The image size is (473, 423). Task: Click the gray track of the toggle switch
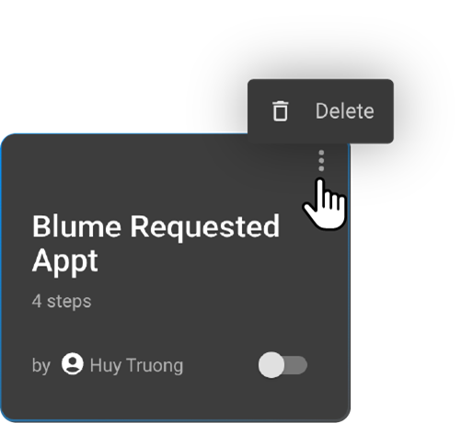(296, 365)
